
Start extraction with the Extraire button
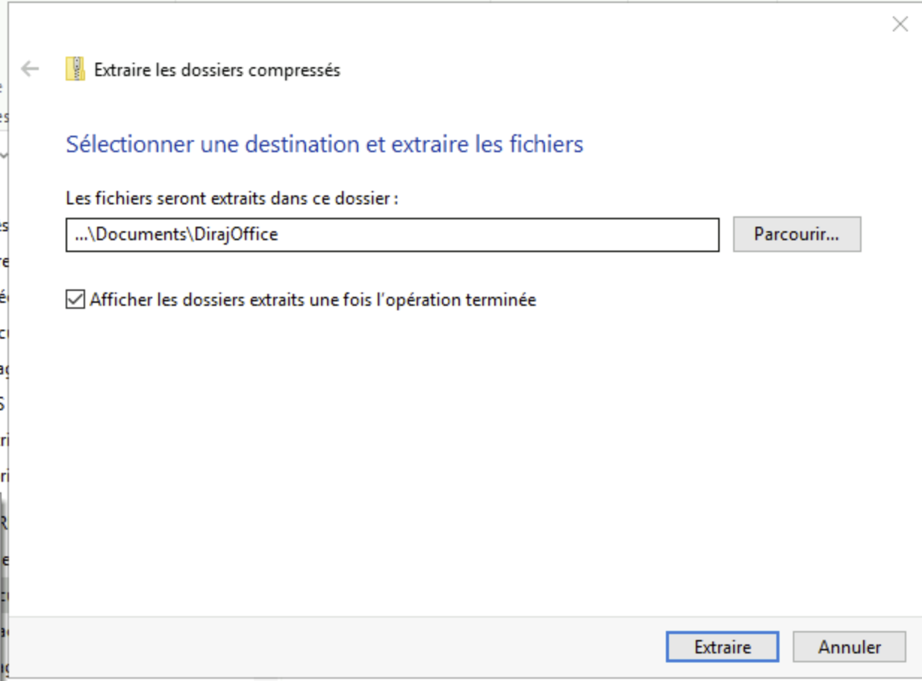coord(722,647)
